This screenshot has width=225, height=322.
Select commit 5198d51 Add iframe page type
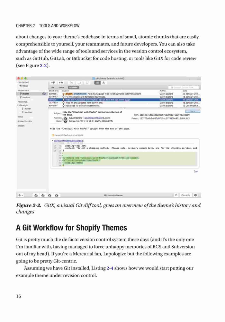[x=124, y=94]
